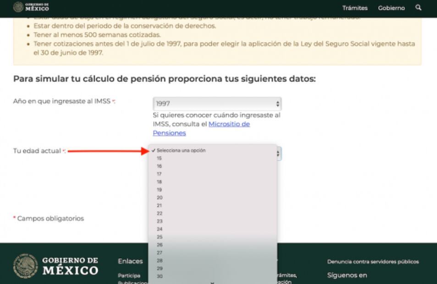Open the Microsite de Pensiones link

point(201,128)
